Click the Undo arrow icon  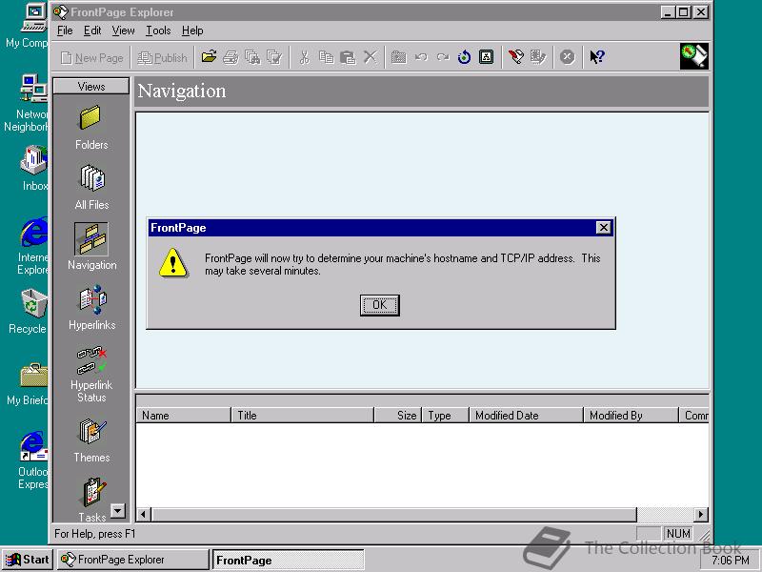pyautogui.click(x=421, y=57)
